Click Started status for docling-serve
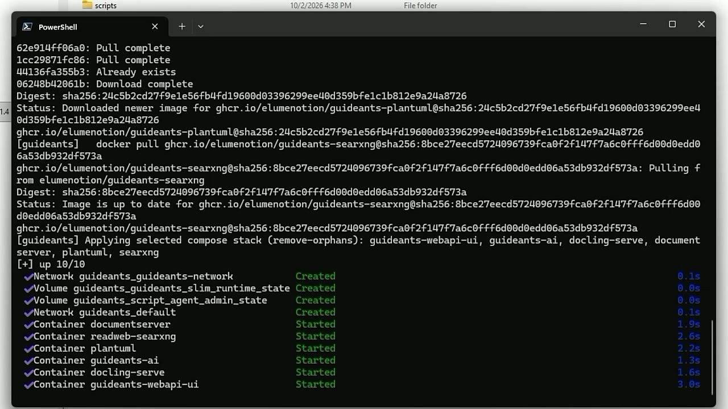Screen dimensions: 728x409 click(316, 372)
